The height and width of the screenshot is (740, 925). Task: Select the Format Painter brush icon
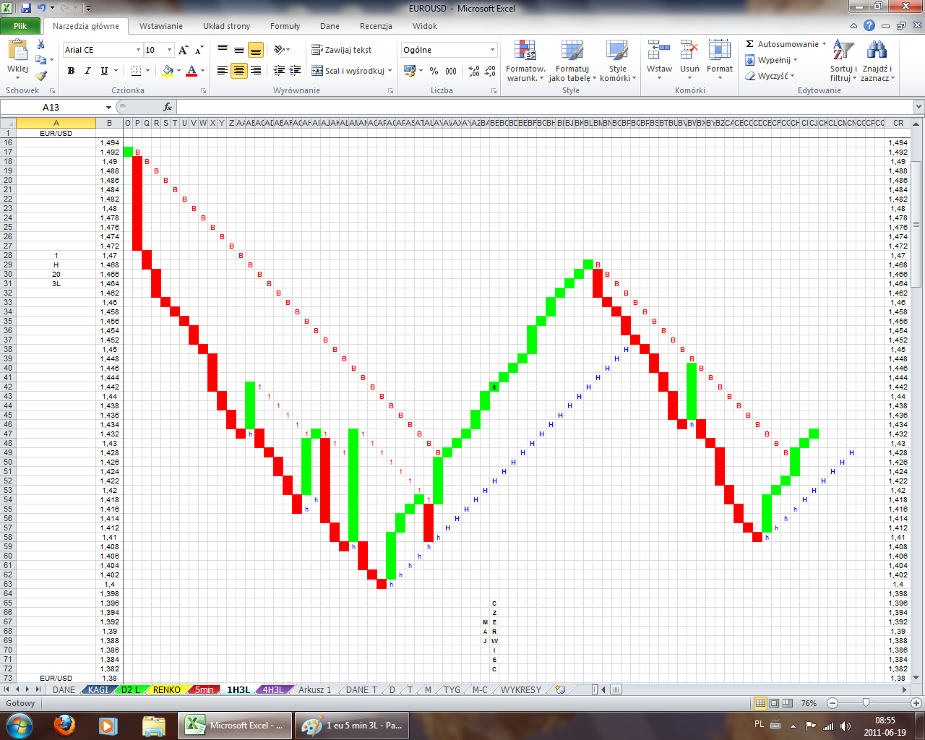click(41, 75)
